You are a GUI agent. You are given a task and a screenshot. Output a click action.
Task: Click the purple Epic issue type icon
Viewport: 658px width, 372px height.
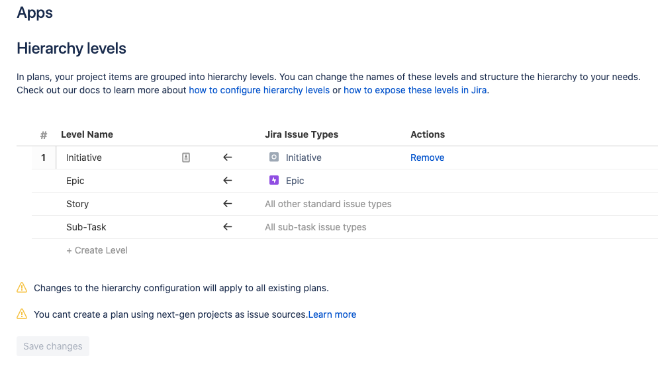[x=274, y=180]
